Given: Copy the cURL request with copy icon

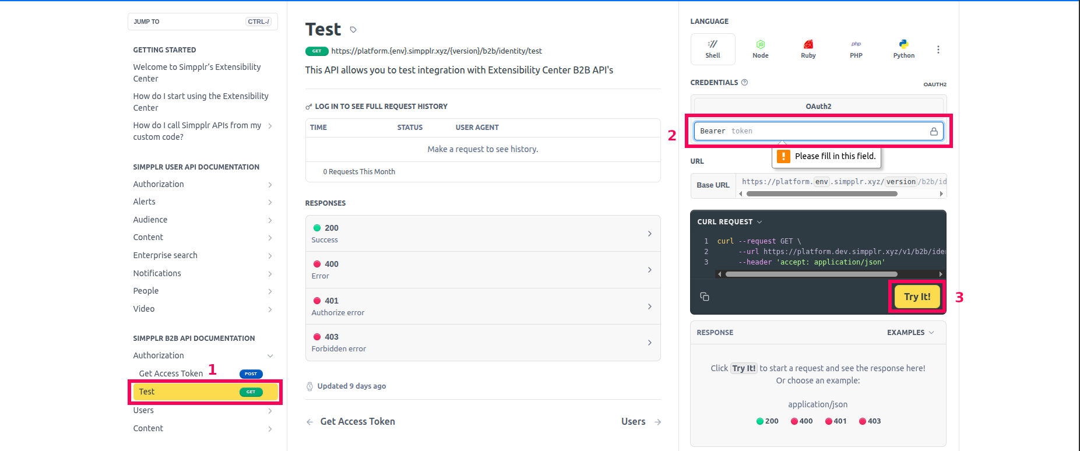Looking at the screenshot, I should coord(704,297).
